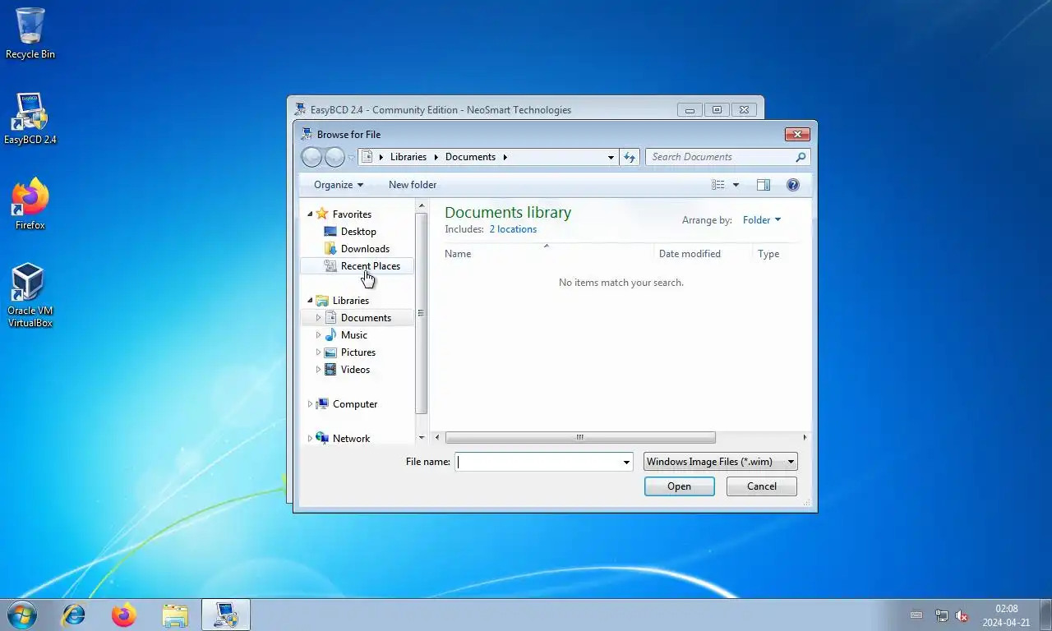The height and width of the screenshot is (631, 1052).
Task: Open recent pages dropdown arrow
Action: [x=351, y=157]
